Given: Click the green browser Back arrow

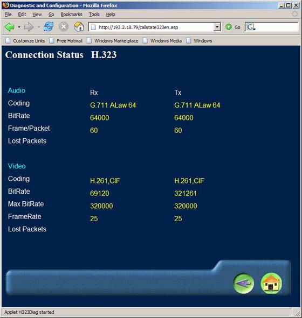Looking at the screenshot, I should (x=9, y=27).
